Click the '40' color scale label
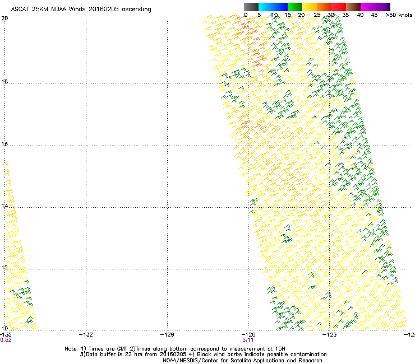The image size is (415, 364). (x=360, y=15)
